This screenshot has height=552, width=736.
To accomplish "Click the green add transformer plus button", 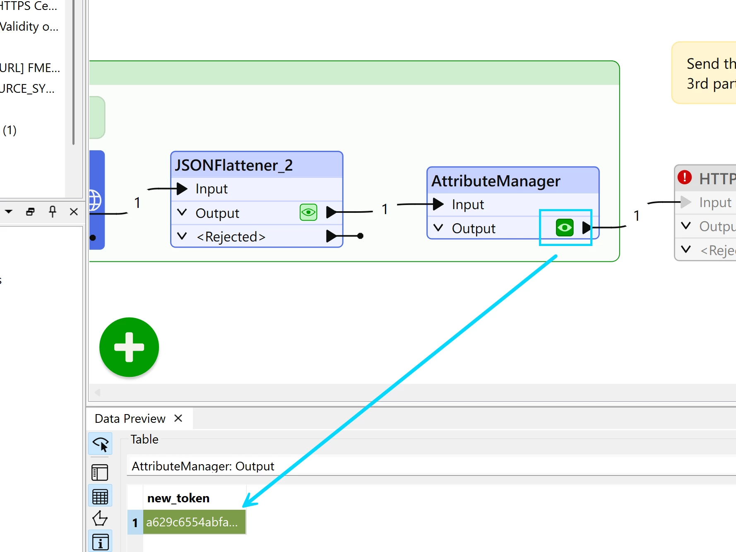I will [x=129, y=347].
